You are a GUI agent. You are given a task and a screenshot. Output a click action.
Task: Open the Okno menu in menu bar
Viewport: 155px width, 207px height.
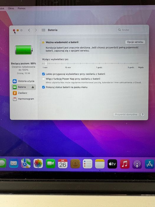(11, 8)
